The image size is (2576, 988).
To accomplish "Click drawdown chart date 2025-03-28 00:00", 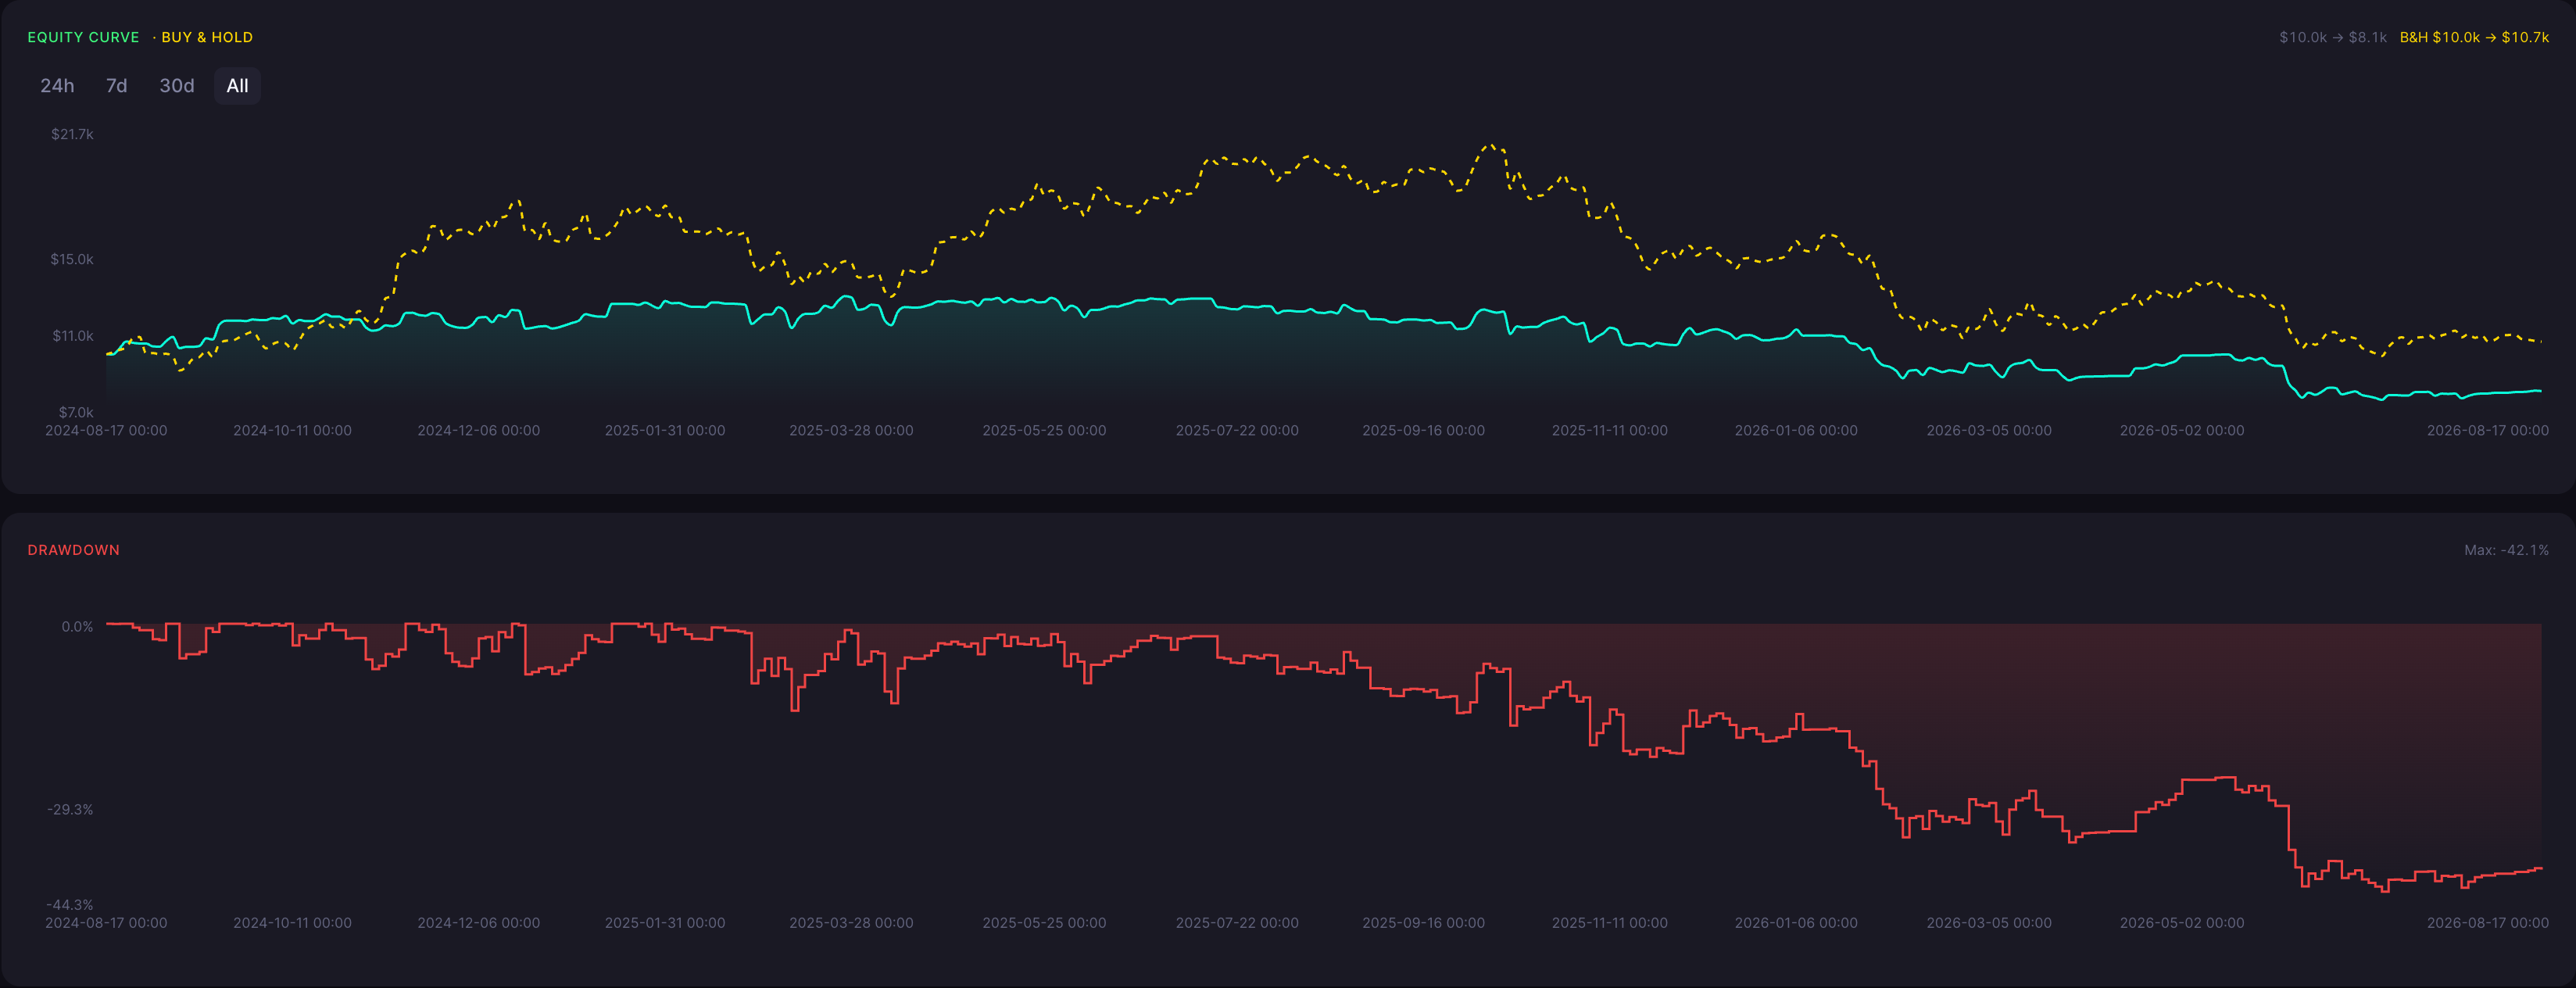I will click(x=851, y=923).
